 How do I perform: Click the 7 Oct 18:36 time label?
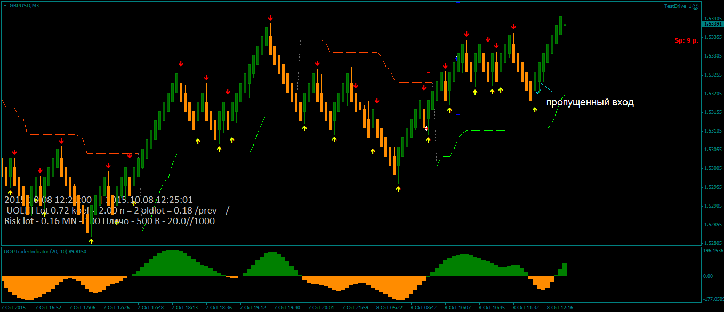coord(219,307)
